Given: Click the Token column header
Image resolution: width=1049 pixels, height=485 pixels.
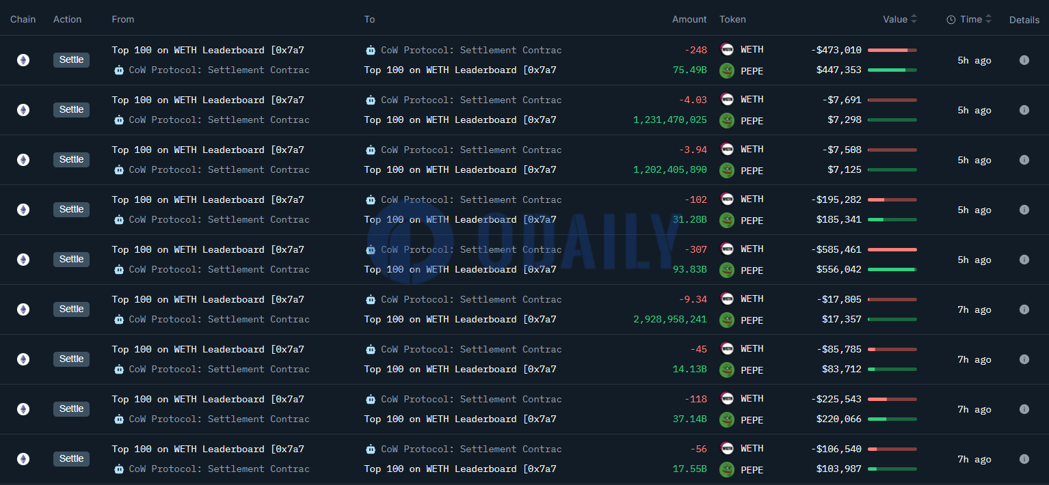Looking at the screenshot, I should tap(732, 19).
